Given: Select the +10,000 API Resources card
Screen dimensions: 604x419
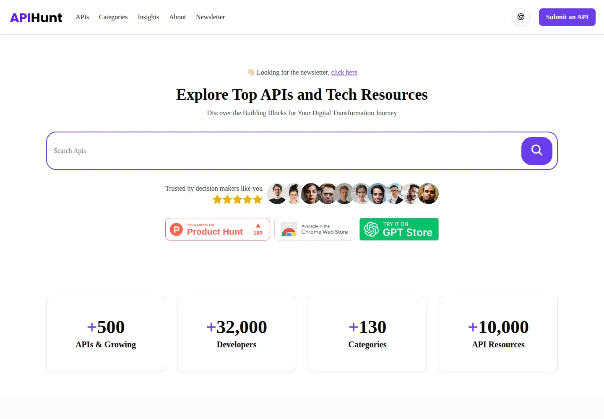Looking at the screenshot, I should point(498,334).
